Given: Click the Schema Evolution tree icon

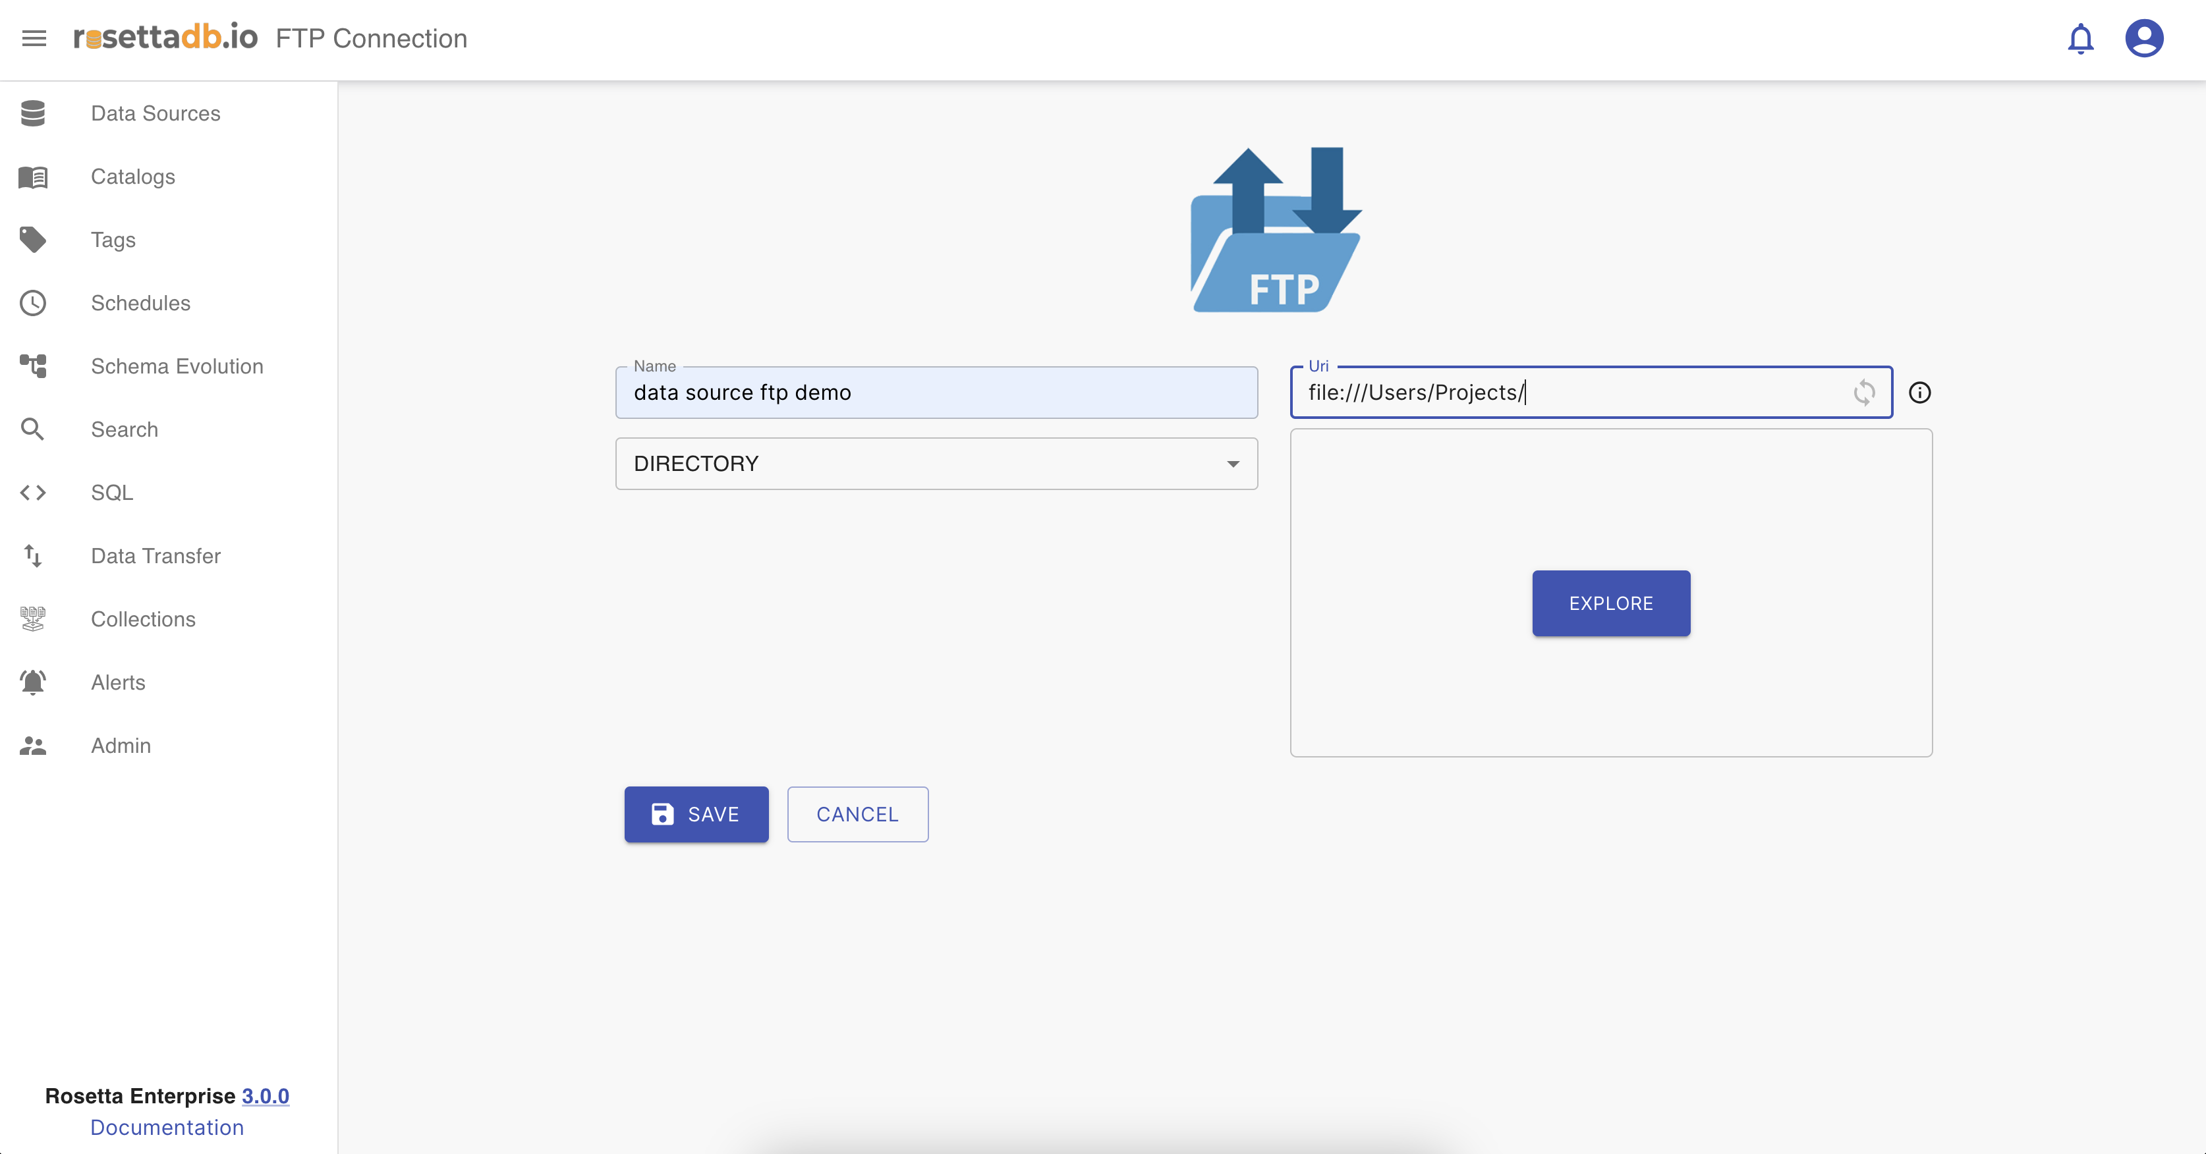Looking at the screenshot, I should coord(32,366).
